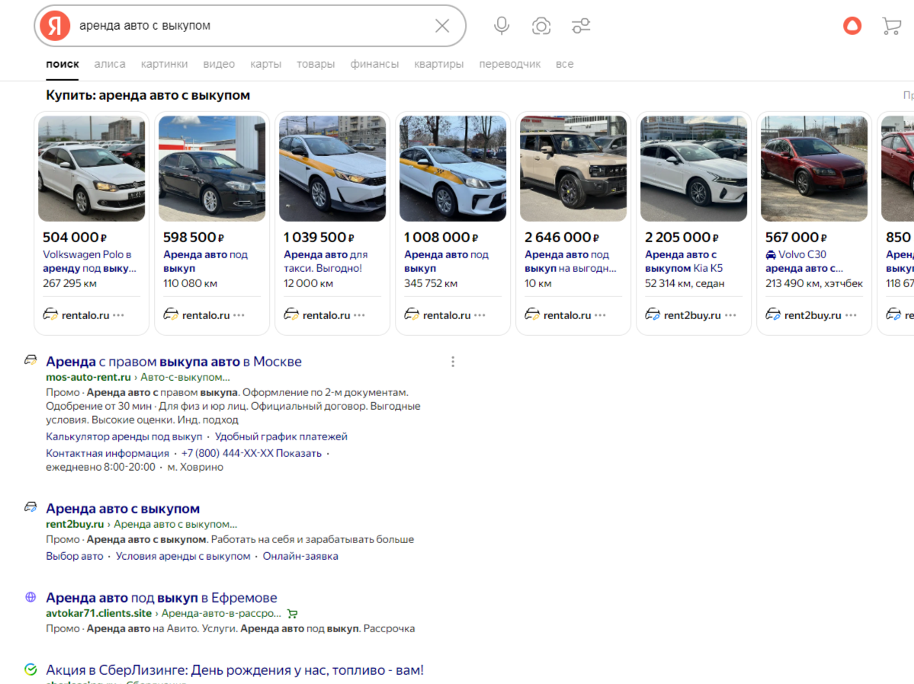The image size is (914, 684).
Task: Open 'Условия аренды с выкупом' sitelink
Action: (x=183, y=556)
